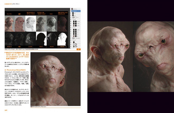
Task: Select the ライト light pass thumbnail
Action: pyautogui.click(x=52, y=23)
